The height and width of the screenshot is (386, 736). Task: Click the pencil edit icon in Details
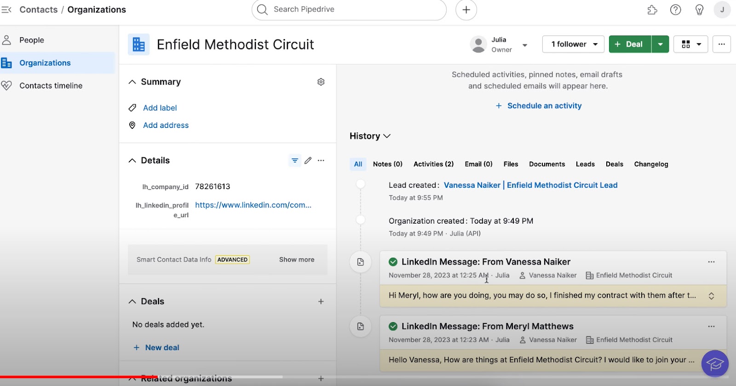click(x=308, y=161)
